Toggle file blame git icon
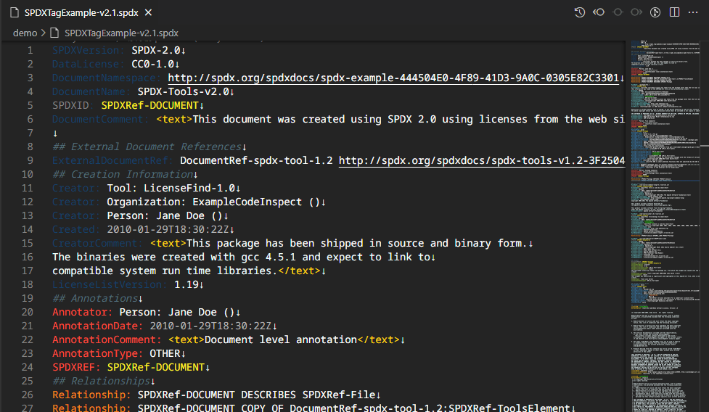 655,12
